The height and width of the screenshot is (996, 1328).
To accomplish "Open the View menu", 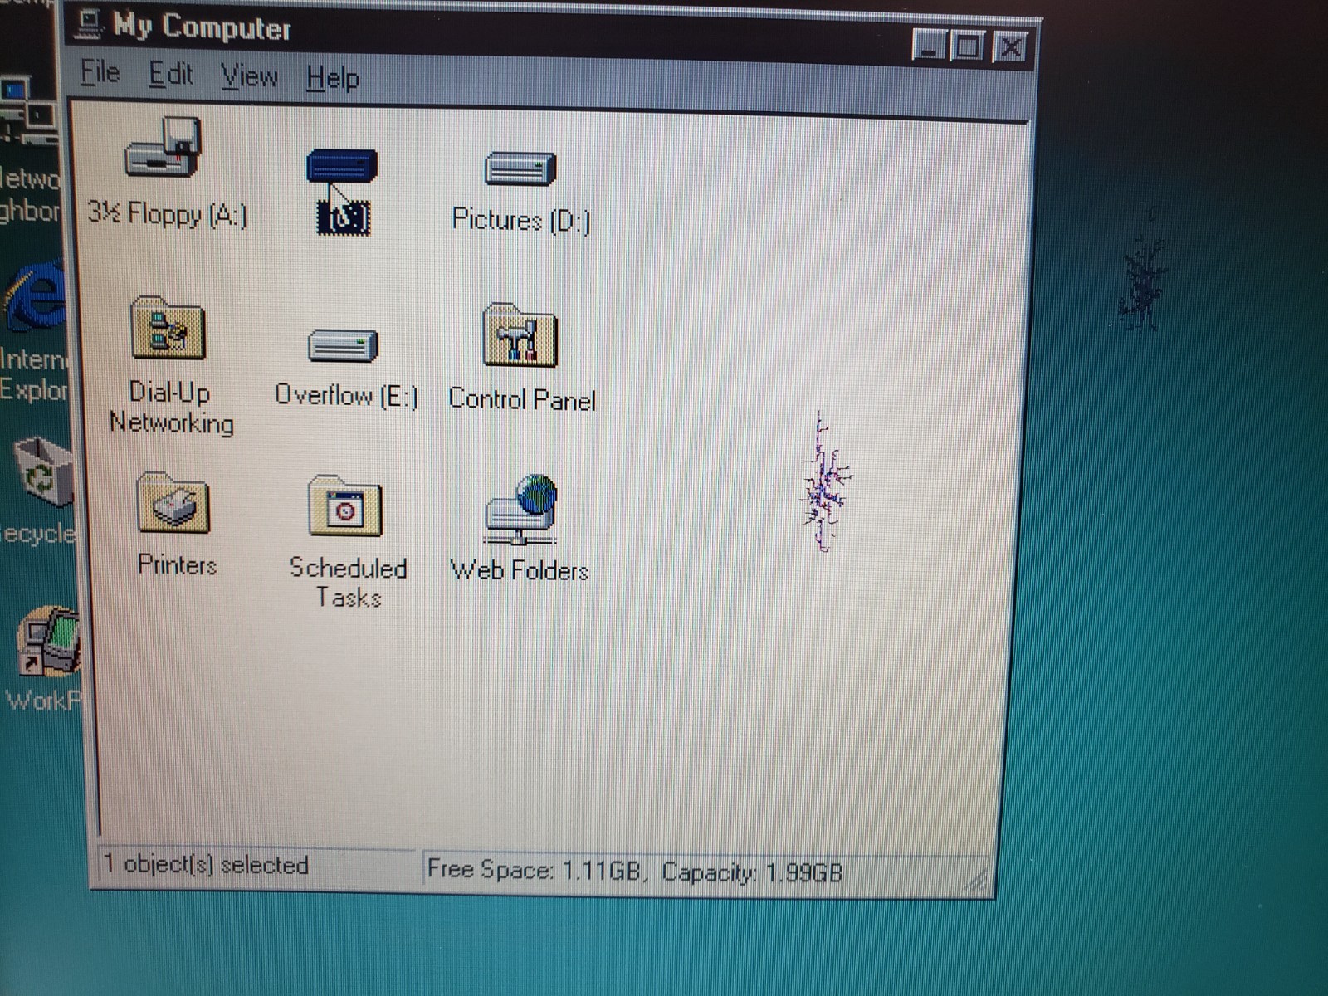I will (x=249, y=76).
